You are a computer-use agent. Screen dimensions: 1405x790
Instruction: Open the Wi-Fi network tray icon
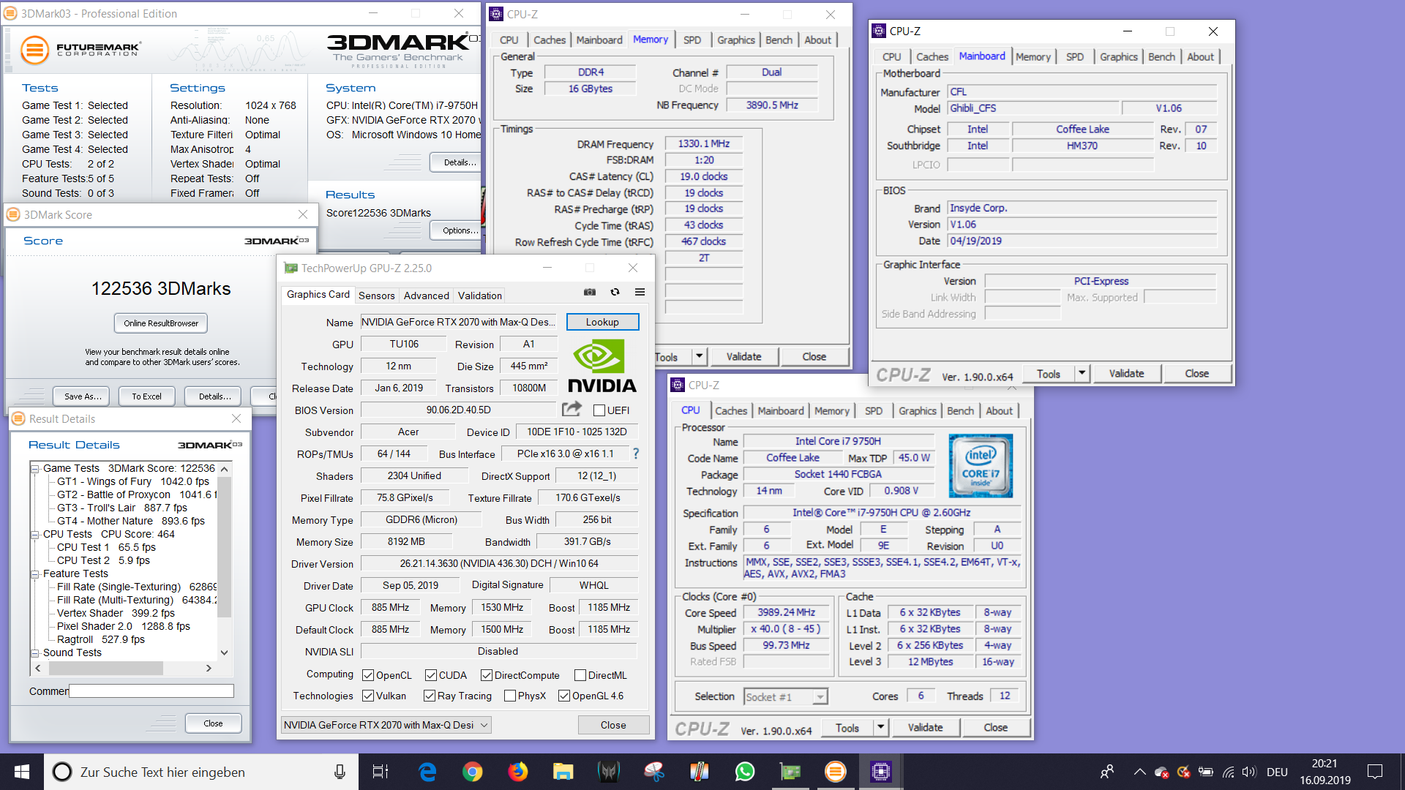1229,772
